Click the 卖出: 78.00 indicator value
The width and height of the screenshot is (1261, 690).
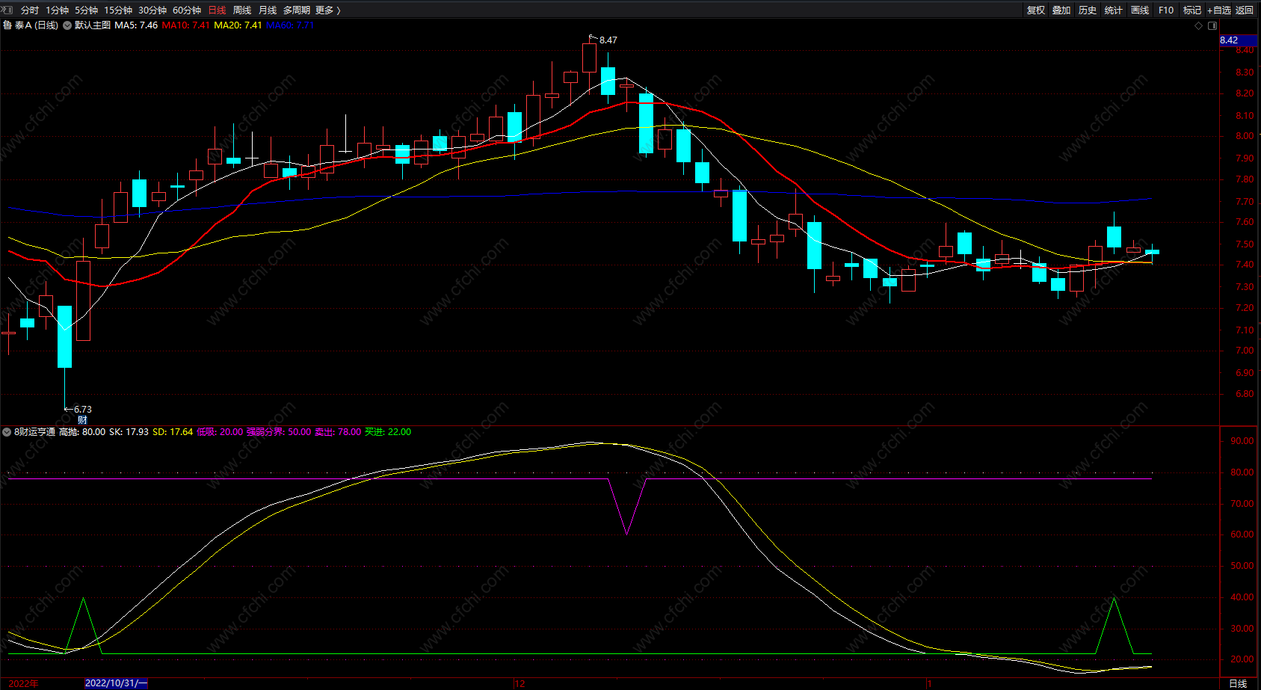click(338, 432)
